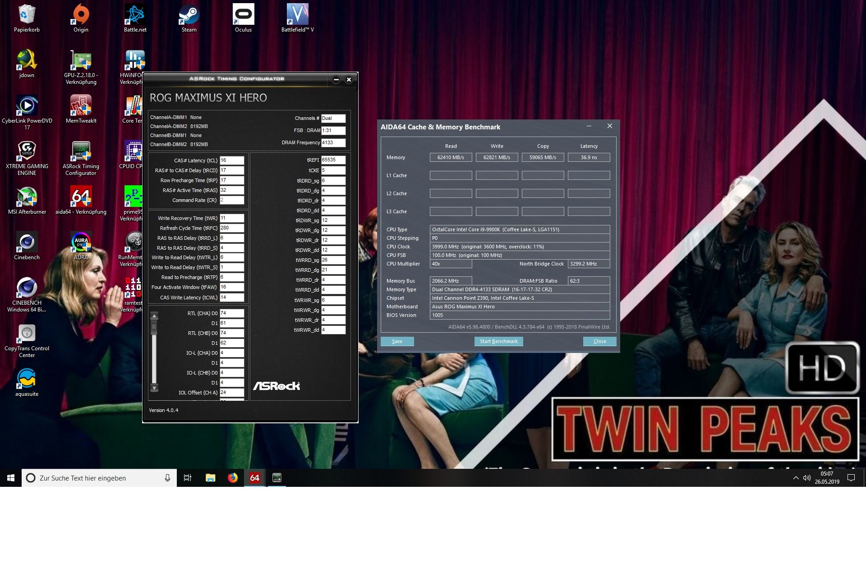This screenshot has width=866, height=577.
Task: Click the Four Activate Window (tFAW) field
Action: [x=232, y=287]
